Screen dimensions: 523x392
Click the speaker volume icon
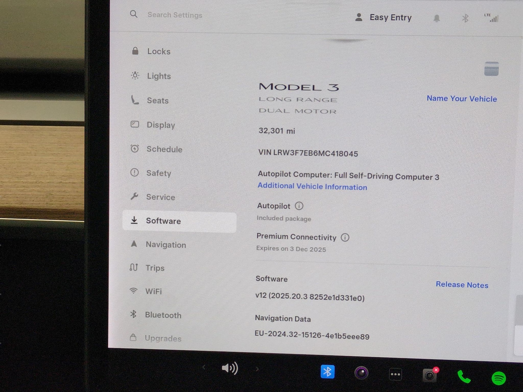(230, 368)
